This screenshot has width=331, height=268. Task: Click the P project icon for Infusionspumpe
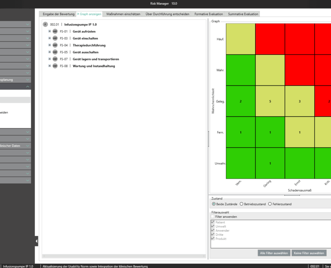[45, 24]
